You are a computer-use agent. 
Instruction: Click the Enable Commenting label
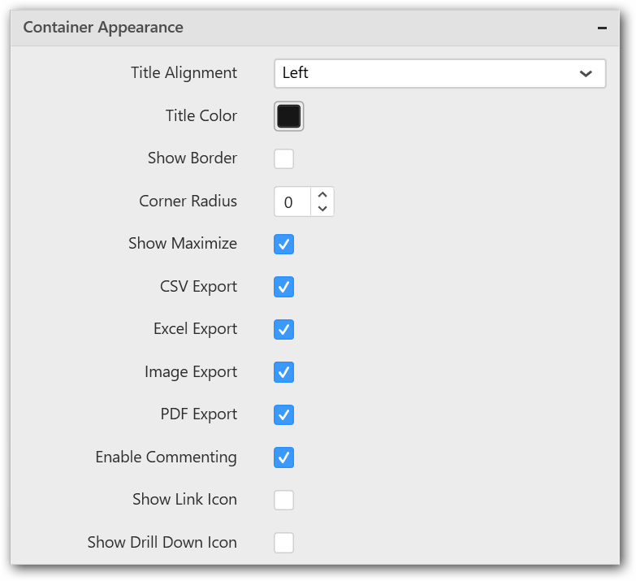[166, 457]
